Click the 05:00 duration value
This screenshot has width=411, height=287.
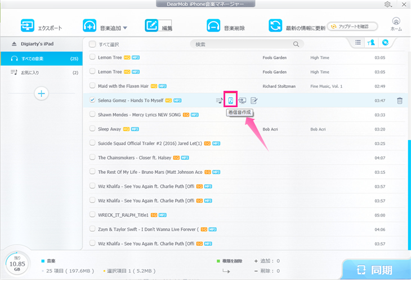(x=380, y=215)
